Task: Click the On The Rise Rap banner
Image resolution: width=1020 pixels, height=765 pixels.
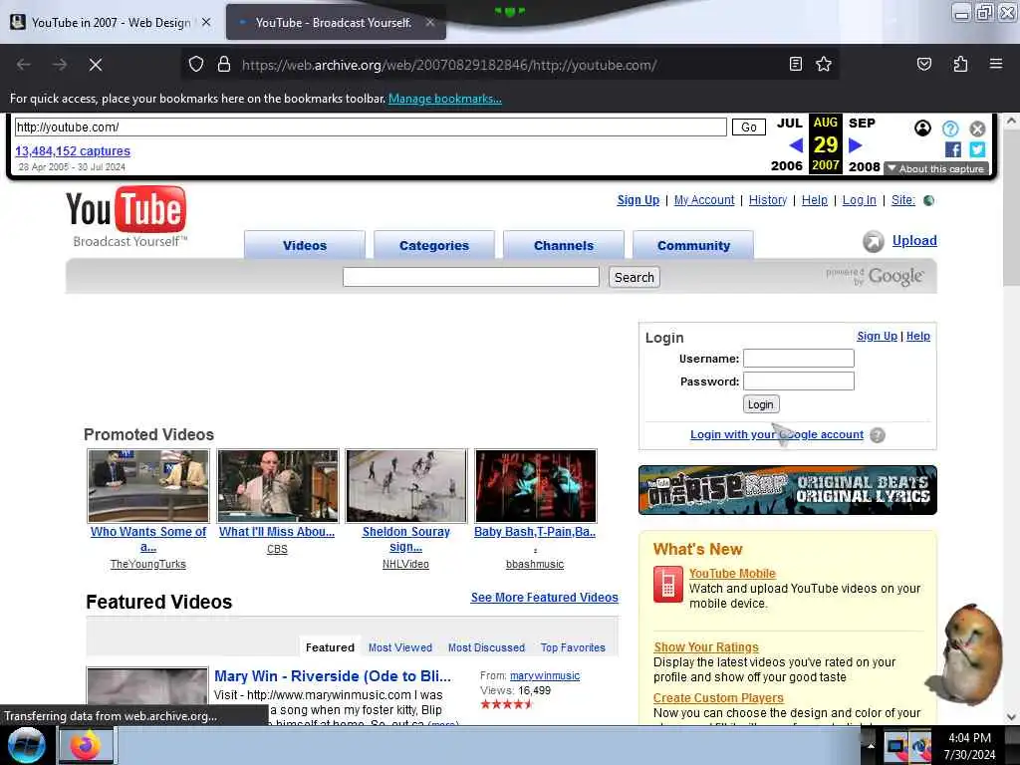Action: pos(787,490)
